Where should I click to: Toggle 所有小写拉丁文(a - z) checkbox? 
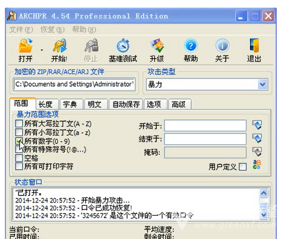(19, 132)
